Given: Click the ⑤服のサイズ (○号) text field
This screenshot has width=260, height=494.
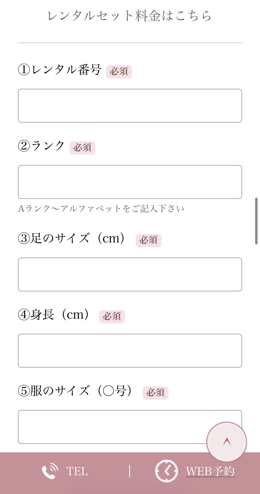Looking at the screenshot, I should [x=111, y=427].
